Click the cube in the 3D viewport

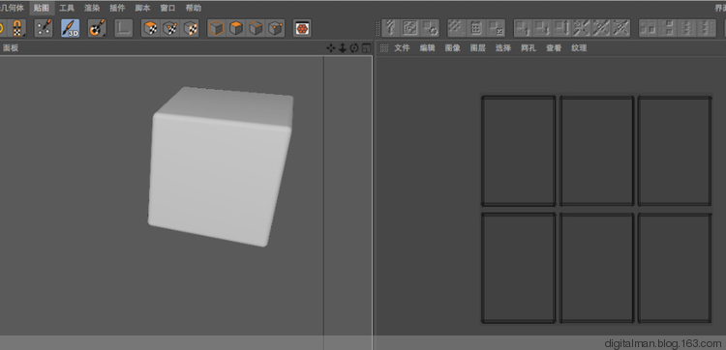pyautogui.click(x=222, y=166)
